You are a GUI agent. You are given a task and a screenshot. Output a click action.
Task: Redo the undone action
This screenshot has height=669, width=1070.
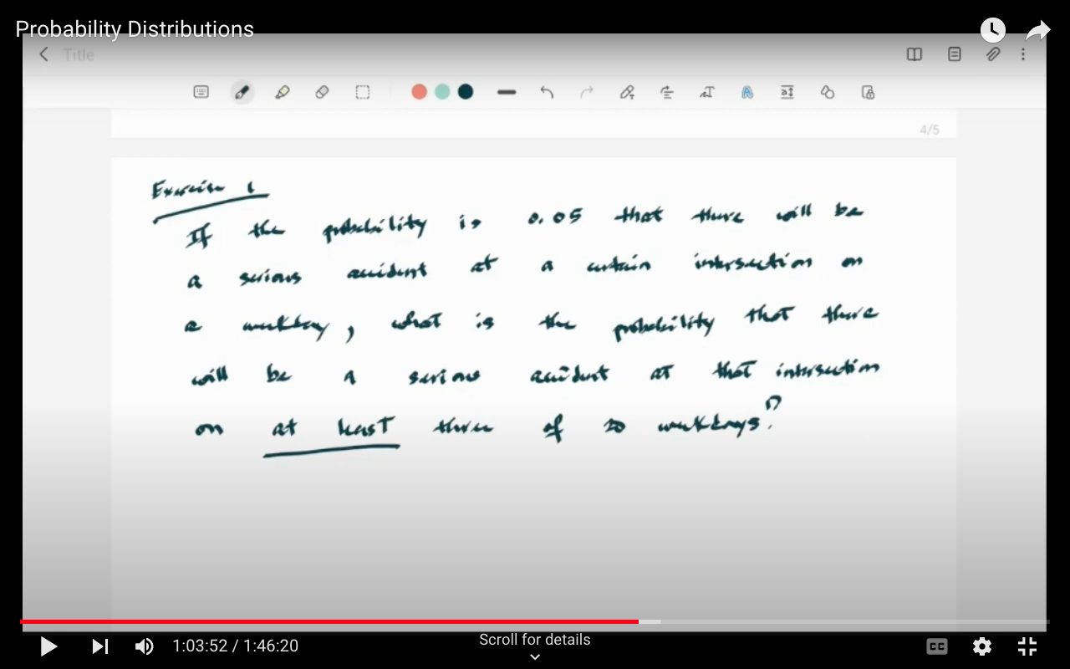tap(587, 92)
